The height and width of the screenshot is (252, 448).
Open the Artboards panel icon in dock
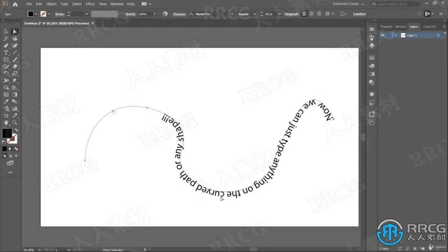[x=372, y=122]
